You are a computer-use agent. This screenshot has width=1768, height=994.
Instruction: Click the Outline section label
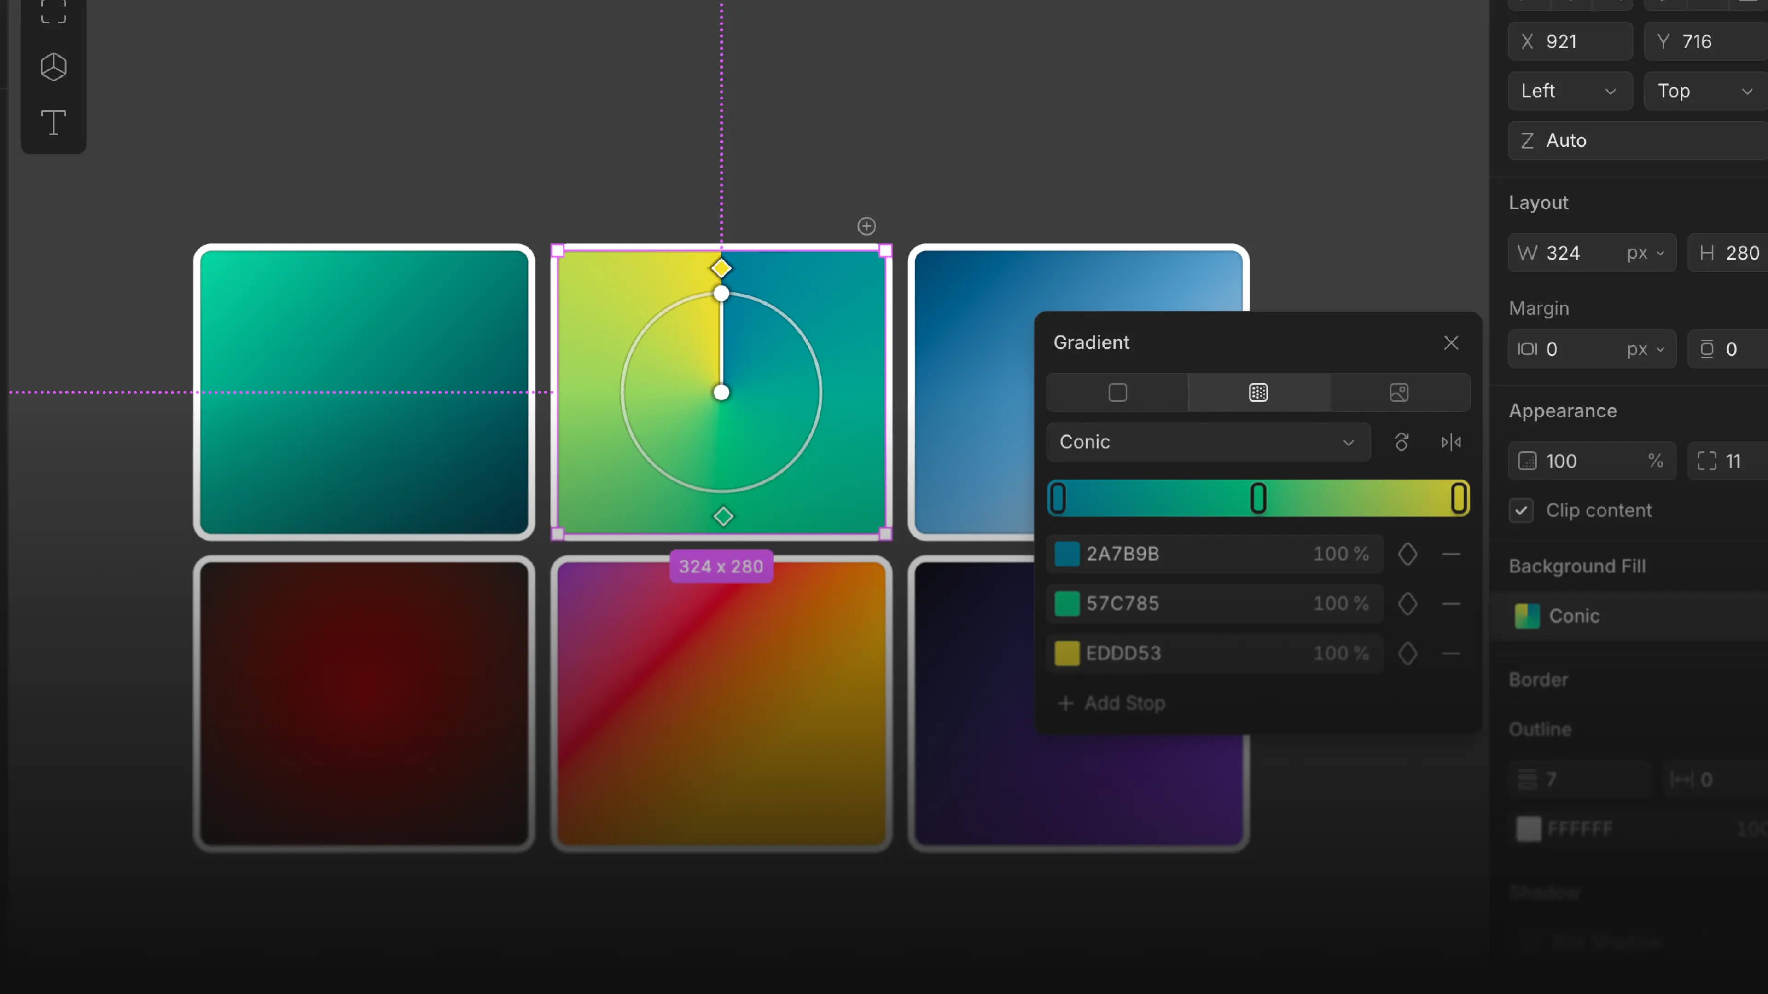click(1540, 729)
